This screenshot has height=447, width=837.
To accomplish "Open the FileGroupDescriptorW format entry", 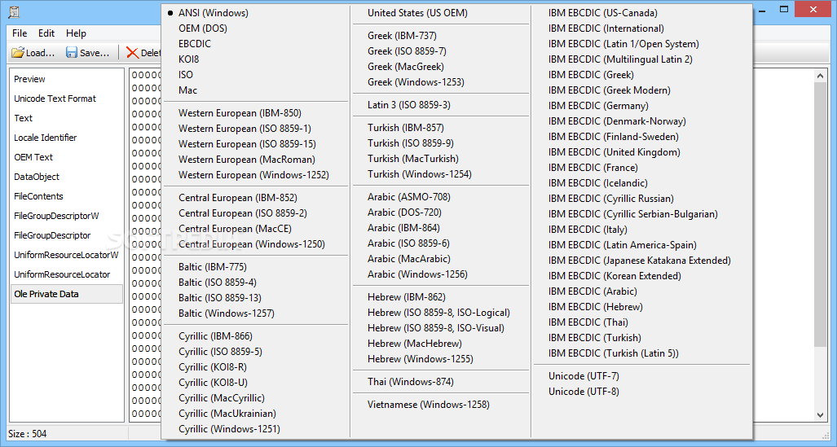I will coord(56,216).
